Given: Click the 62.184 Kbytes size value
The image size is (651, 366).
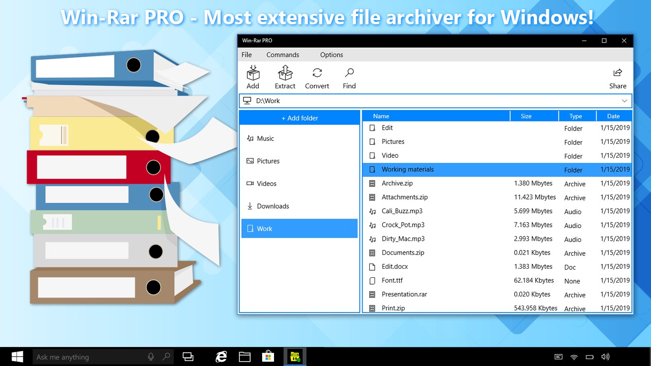Looking at the screenshot, I should point(534,280).
